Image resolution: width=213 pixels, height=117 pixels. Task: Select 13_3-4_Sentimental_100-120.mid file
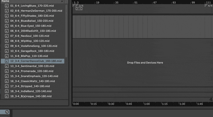[33, 66]
